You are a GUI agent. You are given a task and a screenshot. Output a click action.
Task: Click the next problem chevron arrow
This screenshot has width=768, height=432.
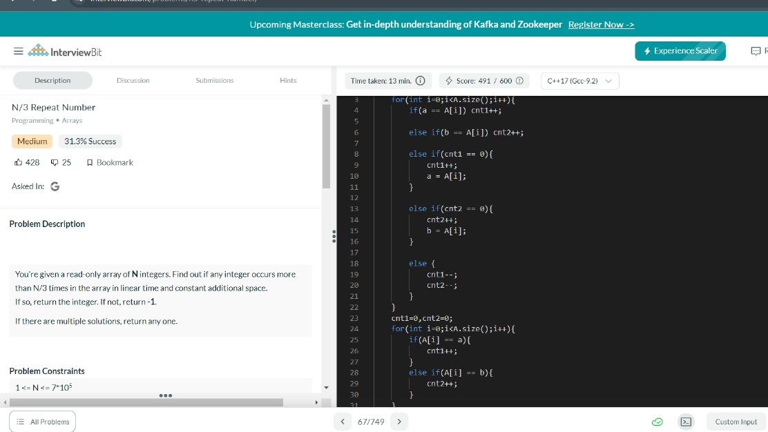(399, 421)
